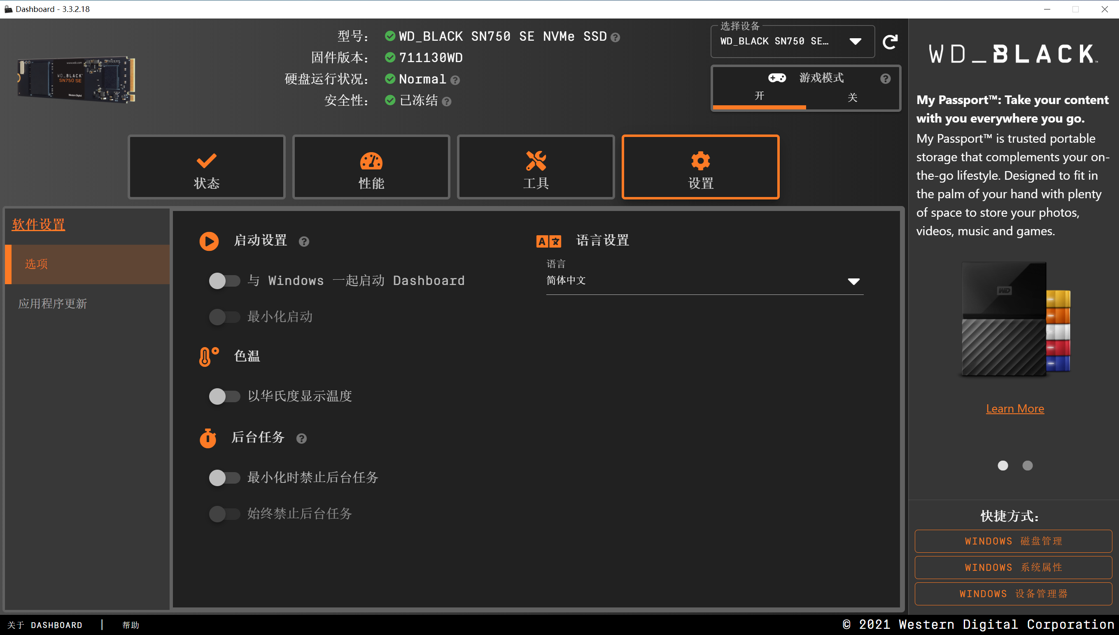Viewport: 1119px width, 635px height.
Task: Select the 选项 sidebar item
Action: point(87,264)
